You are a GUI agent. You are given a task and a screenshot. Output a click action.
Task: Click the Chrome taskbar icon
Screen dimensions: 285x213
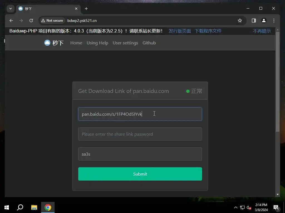point(48,207)
